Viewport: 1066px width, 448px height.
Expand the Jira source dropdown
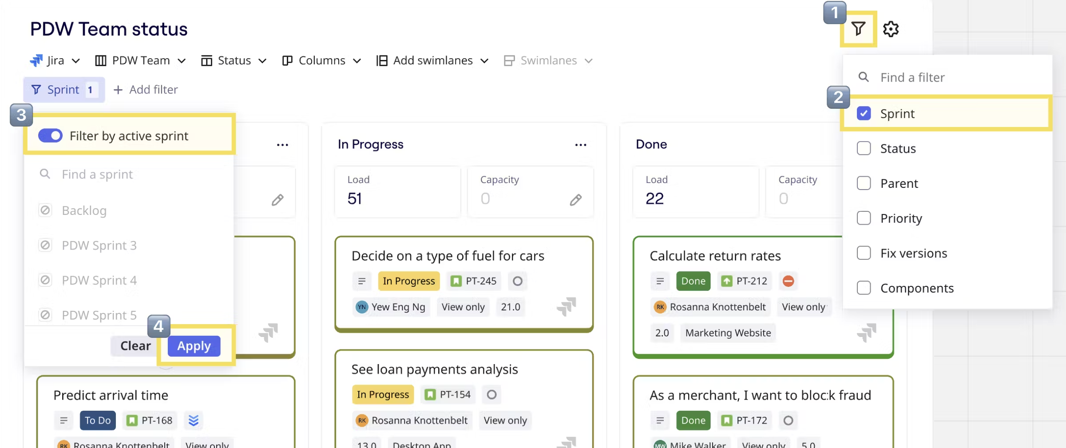click(55, 61)
